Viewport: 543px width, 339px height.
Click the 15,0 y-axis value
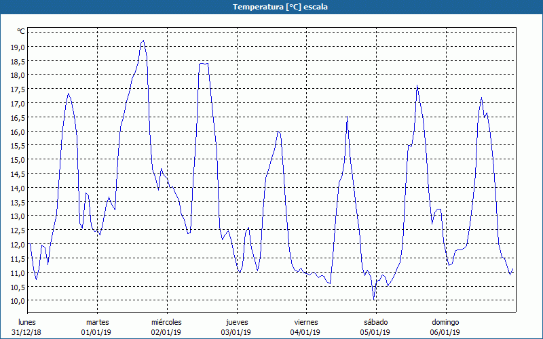(18, 160)
